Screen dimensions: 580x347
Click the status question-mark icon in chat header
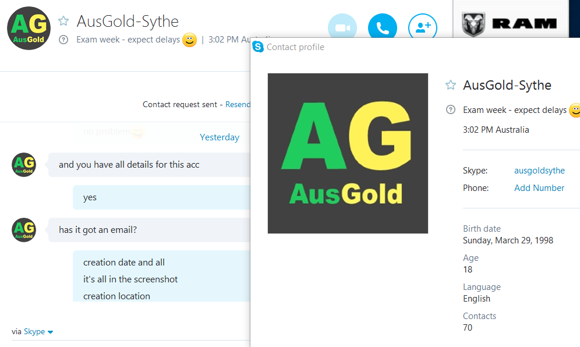coord(63,40)
